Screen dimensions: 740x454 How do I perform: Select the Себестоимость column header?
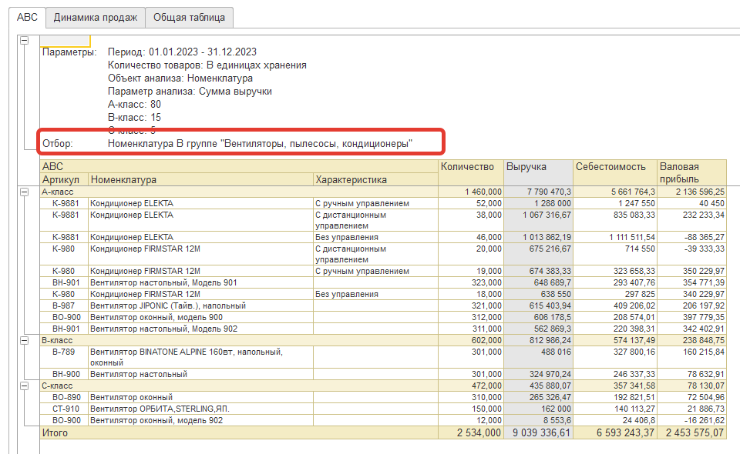click(615, 172)
